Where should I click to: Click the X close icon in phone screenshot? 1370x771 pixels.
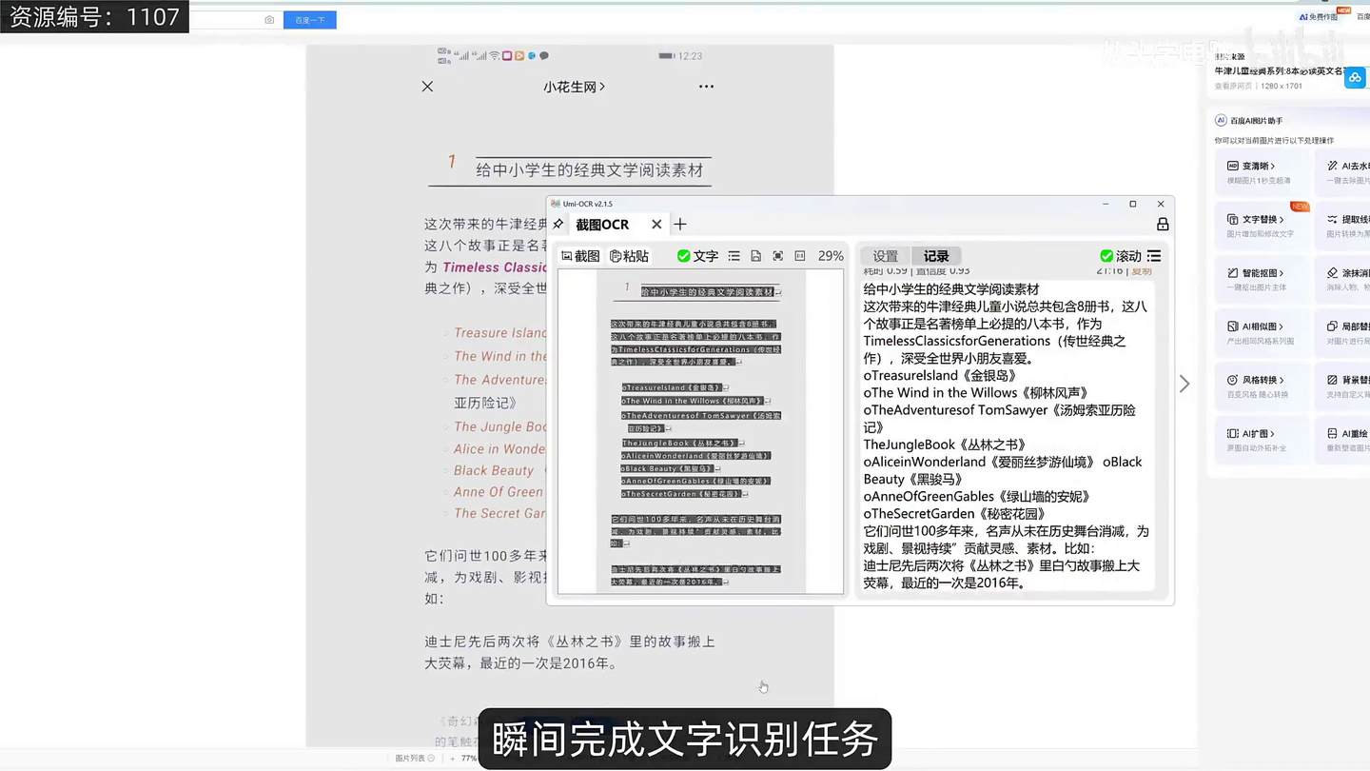point(427,87)
